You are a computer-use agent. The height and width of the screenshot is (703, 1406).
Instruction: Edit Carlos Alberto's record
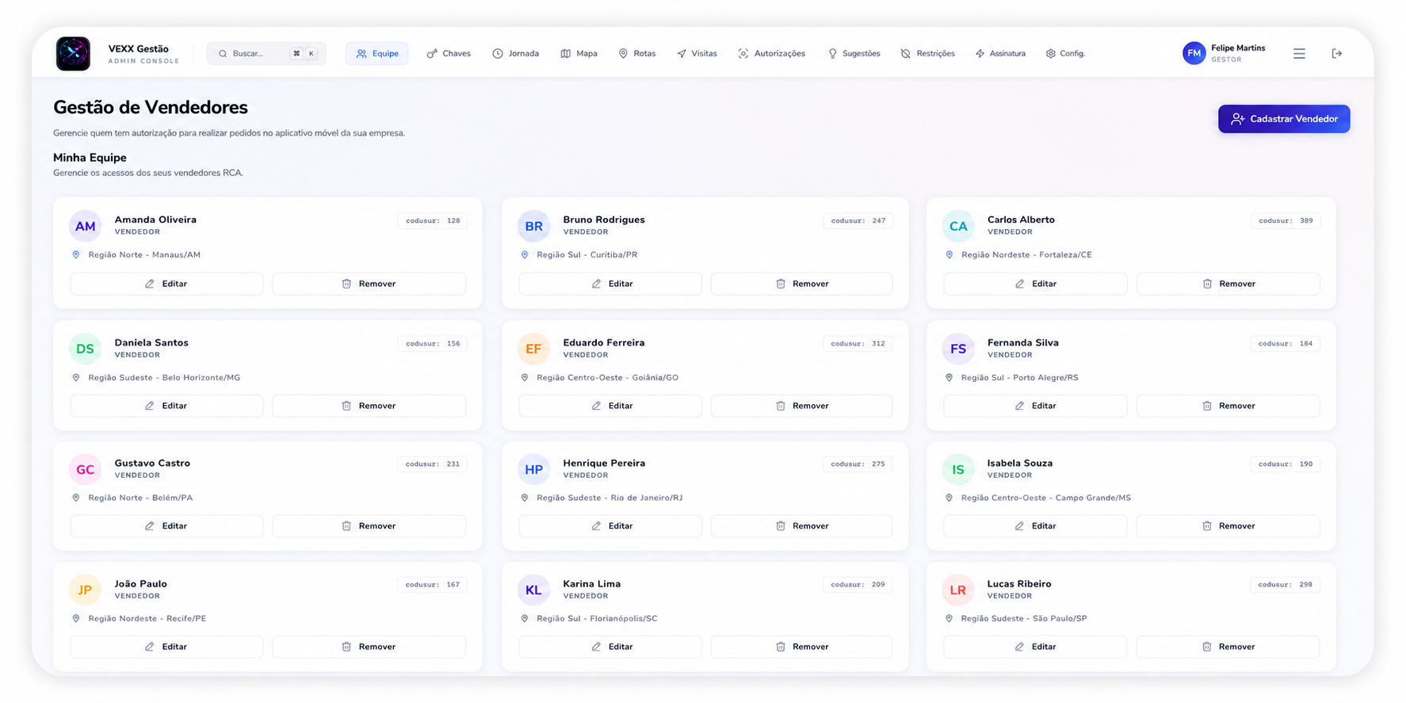(x=1035, y=284)
